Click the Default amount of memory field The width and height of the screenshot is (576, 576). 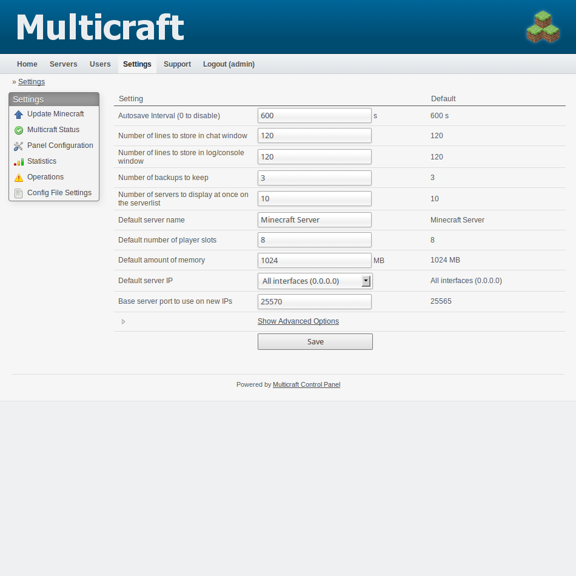(315, 261)
